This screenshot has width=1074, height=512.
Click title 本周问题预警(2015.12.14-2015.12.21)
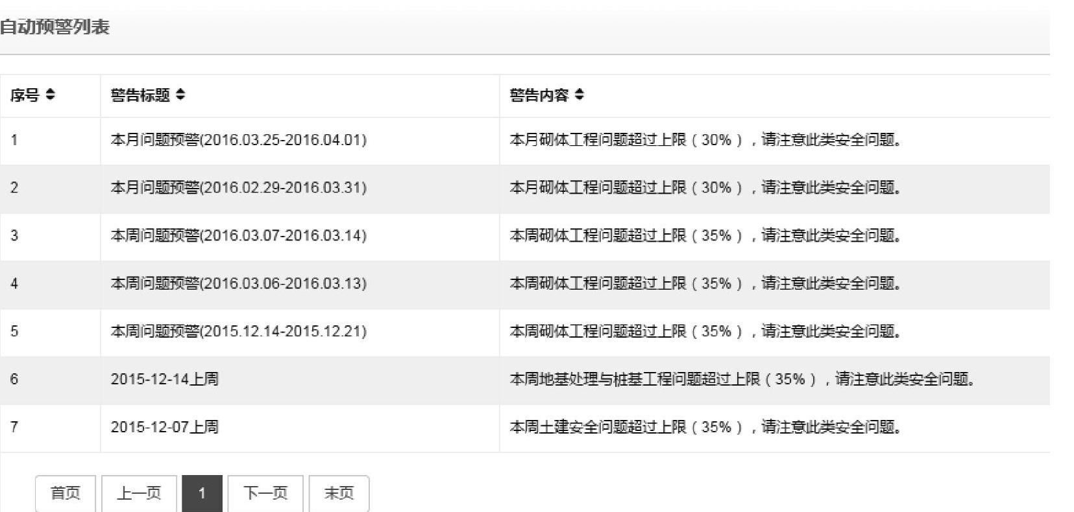(238, 332)
